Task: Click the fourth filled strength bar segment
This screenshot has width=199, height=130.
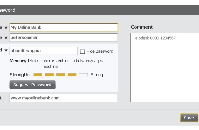Action: [x=72, y=75]
